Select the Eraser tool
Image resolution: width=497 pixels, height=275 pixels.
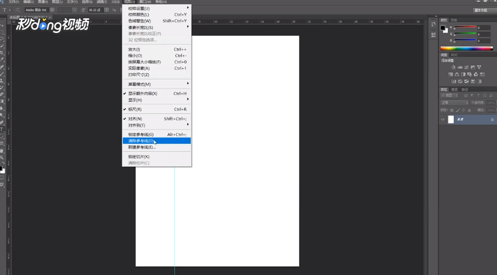[2, 94]
